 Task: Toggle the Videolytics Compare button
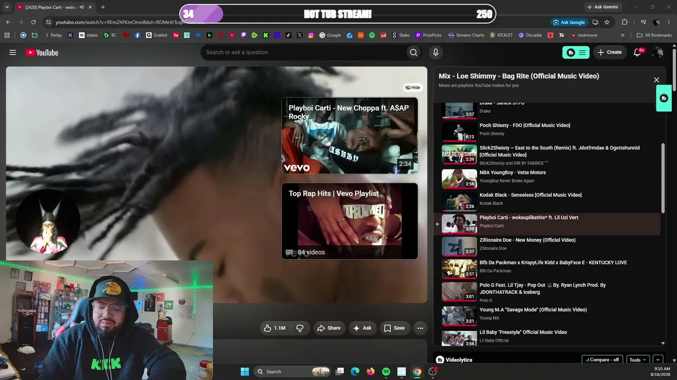click(602, 360)
